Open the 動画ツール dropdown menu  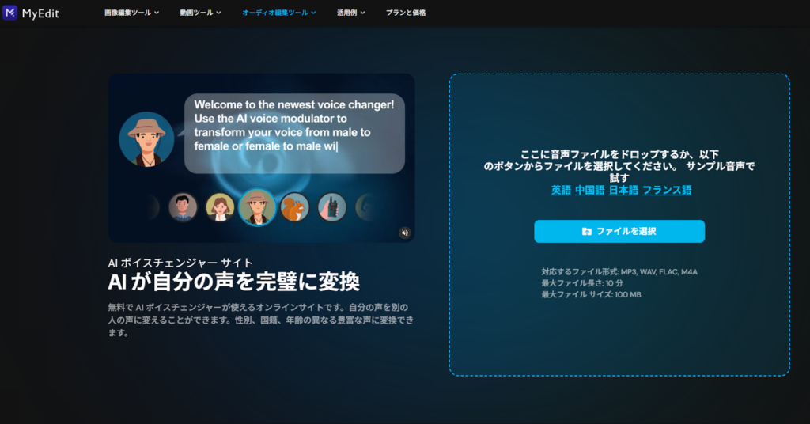[200, 13]
